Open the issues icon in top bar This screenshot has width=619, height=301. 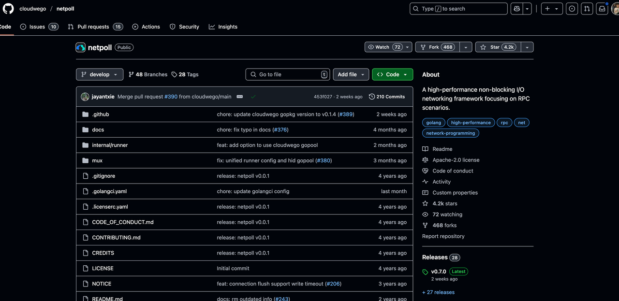[572, 9]
